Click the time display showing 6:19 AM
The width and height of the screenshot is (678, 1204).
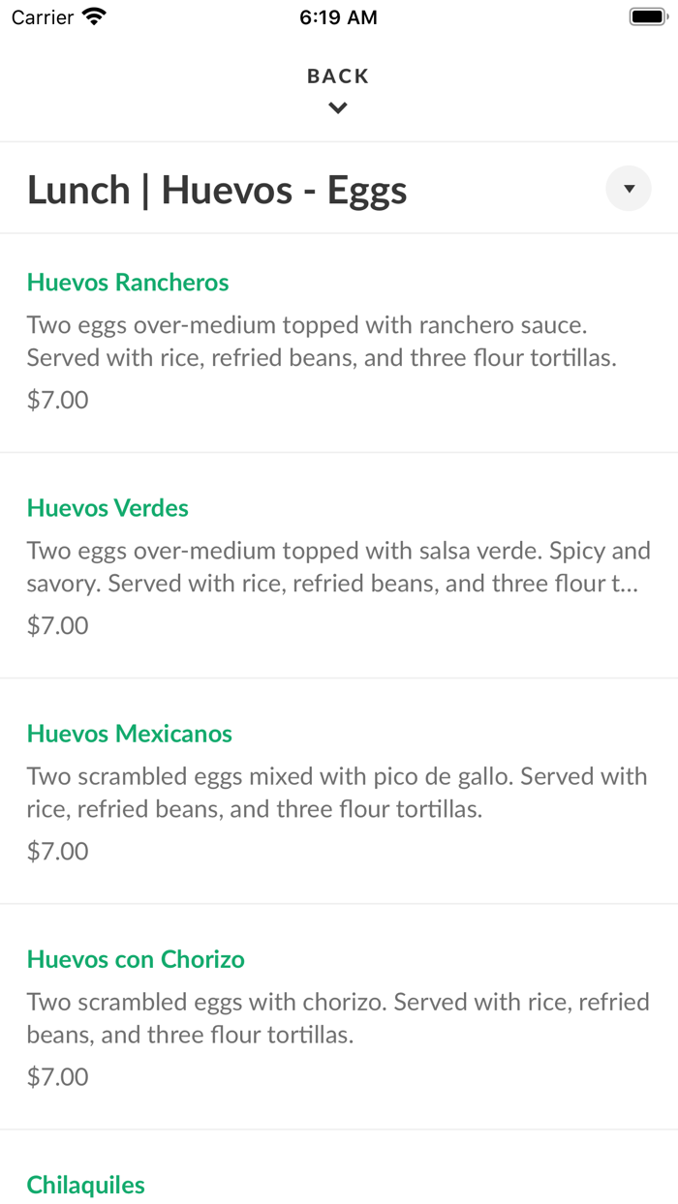(338, 16)
